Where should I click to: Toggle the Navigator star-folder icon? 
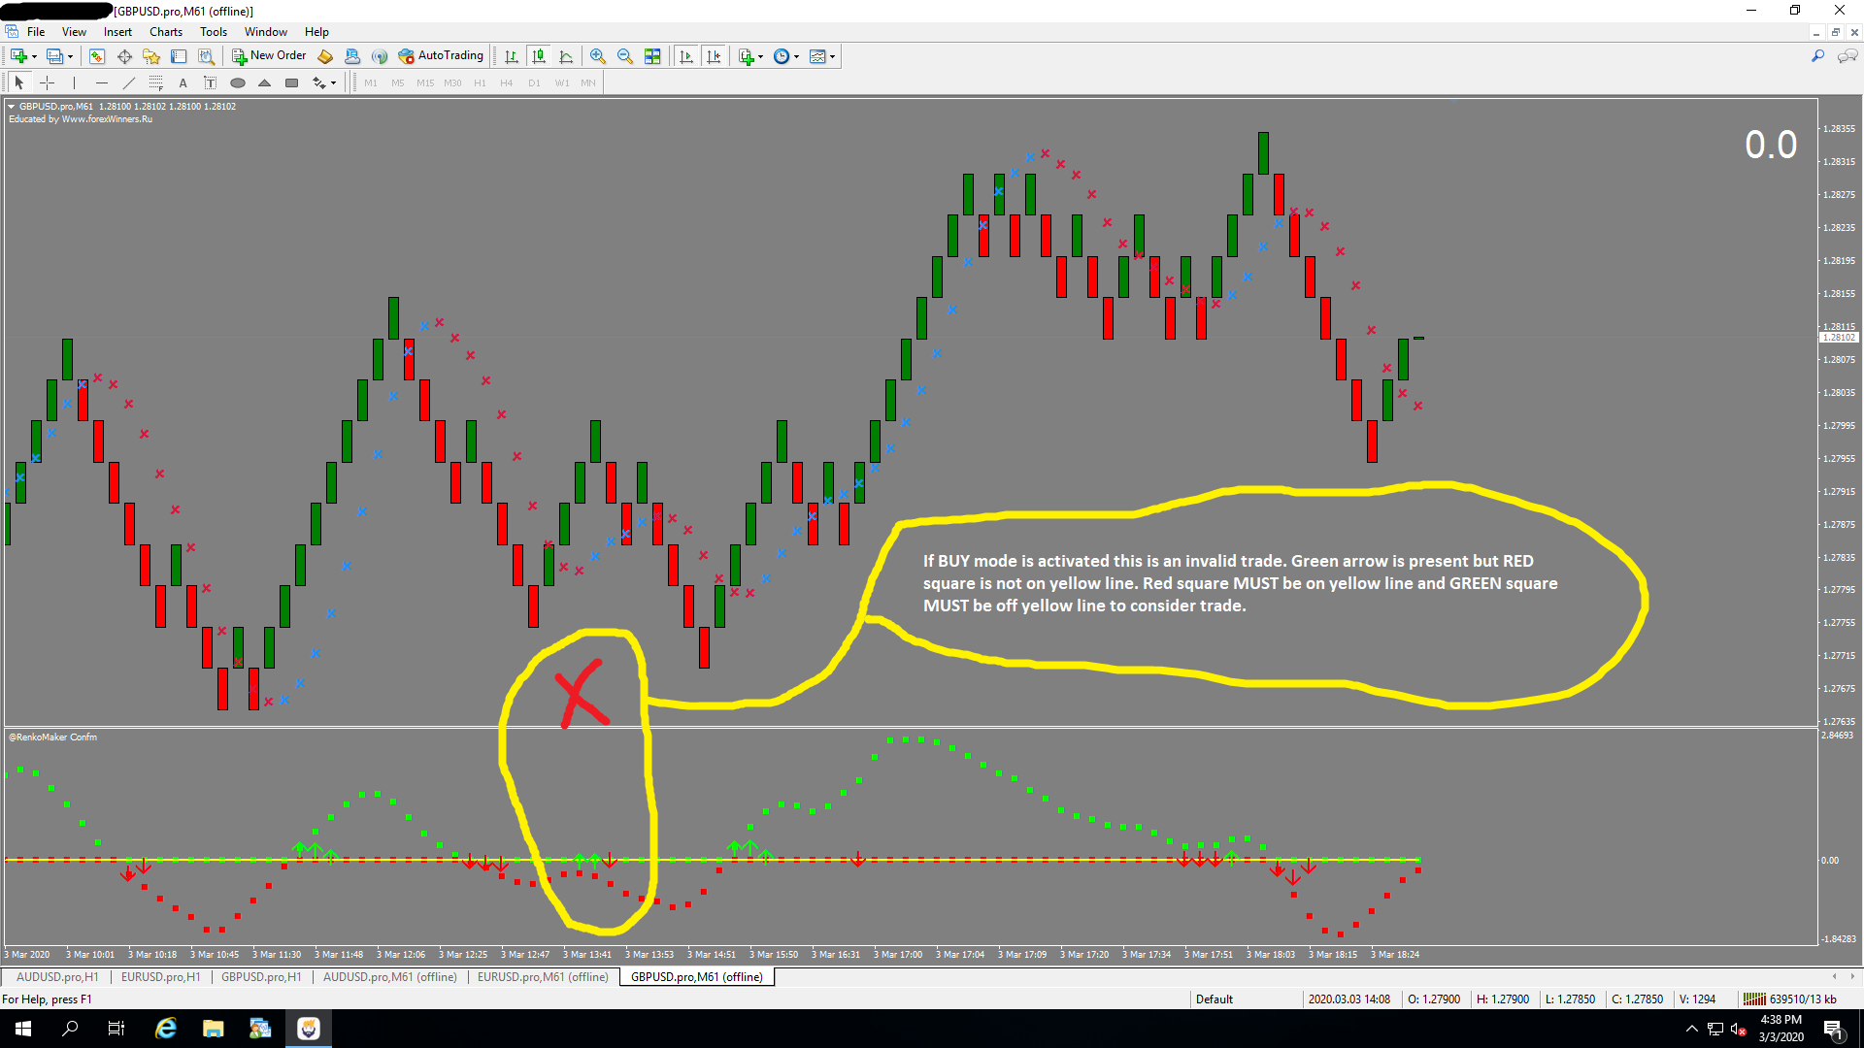tap(151, 56)
